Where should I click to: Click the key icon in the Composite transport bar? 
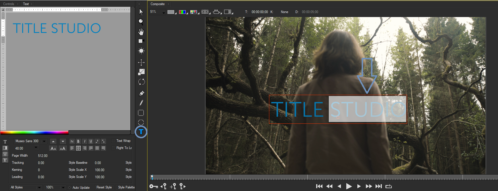(x=154, y=186)
